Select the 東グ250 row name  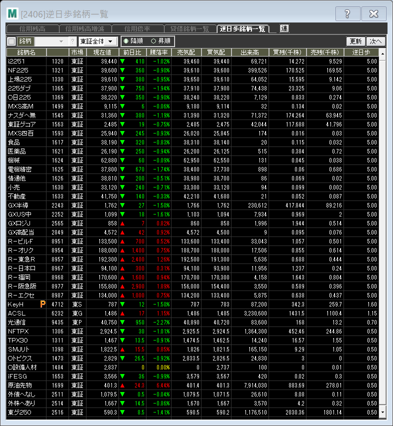click(19, 412)
